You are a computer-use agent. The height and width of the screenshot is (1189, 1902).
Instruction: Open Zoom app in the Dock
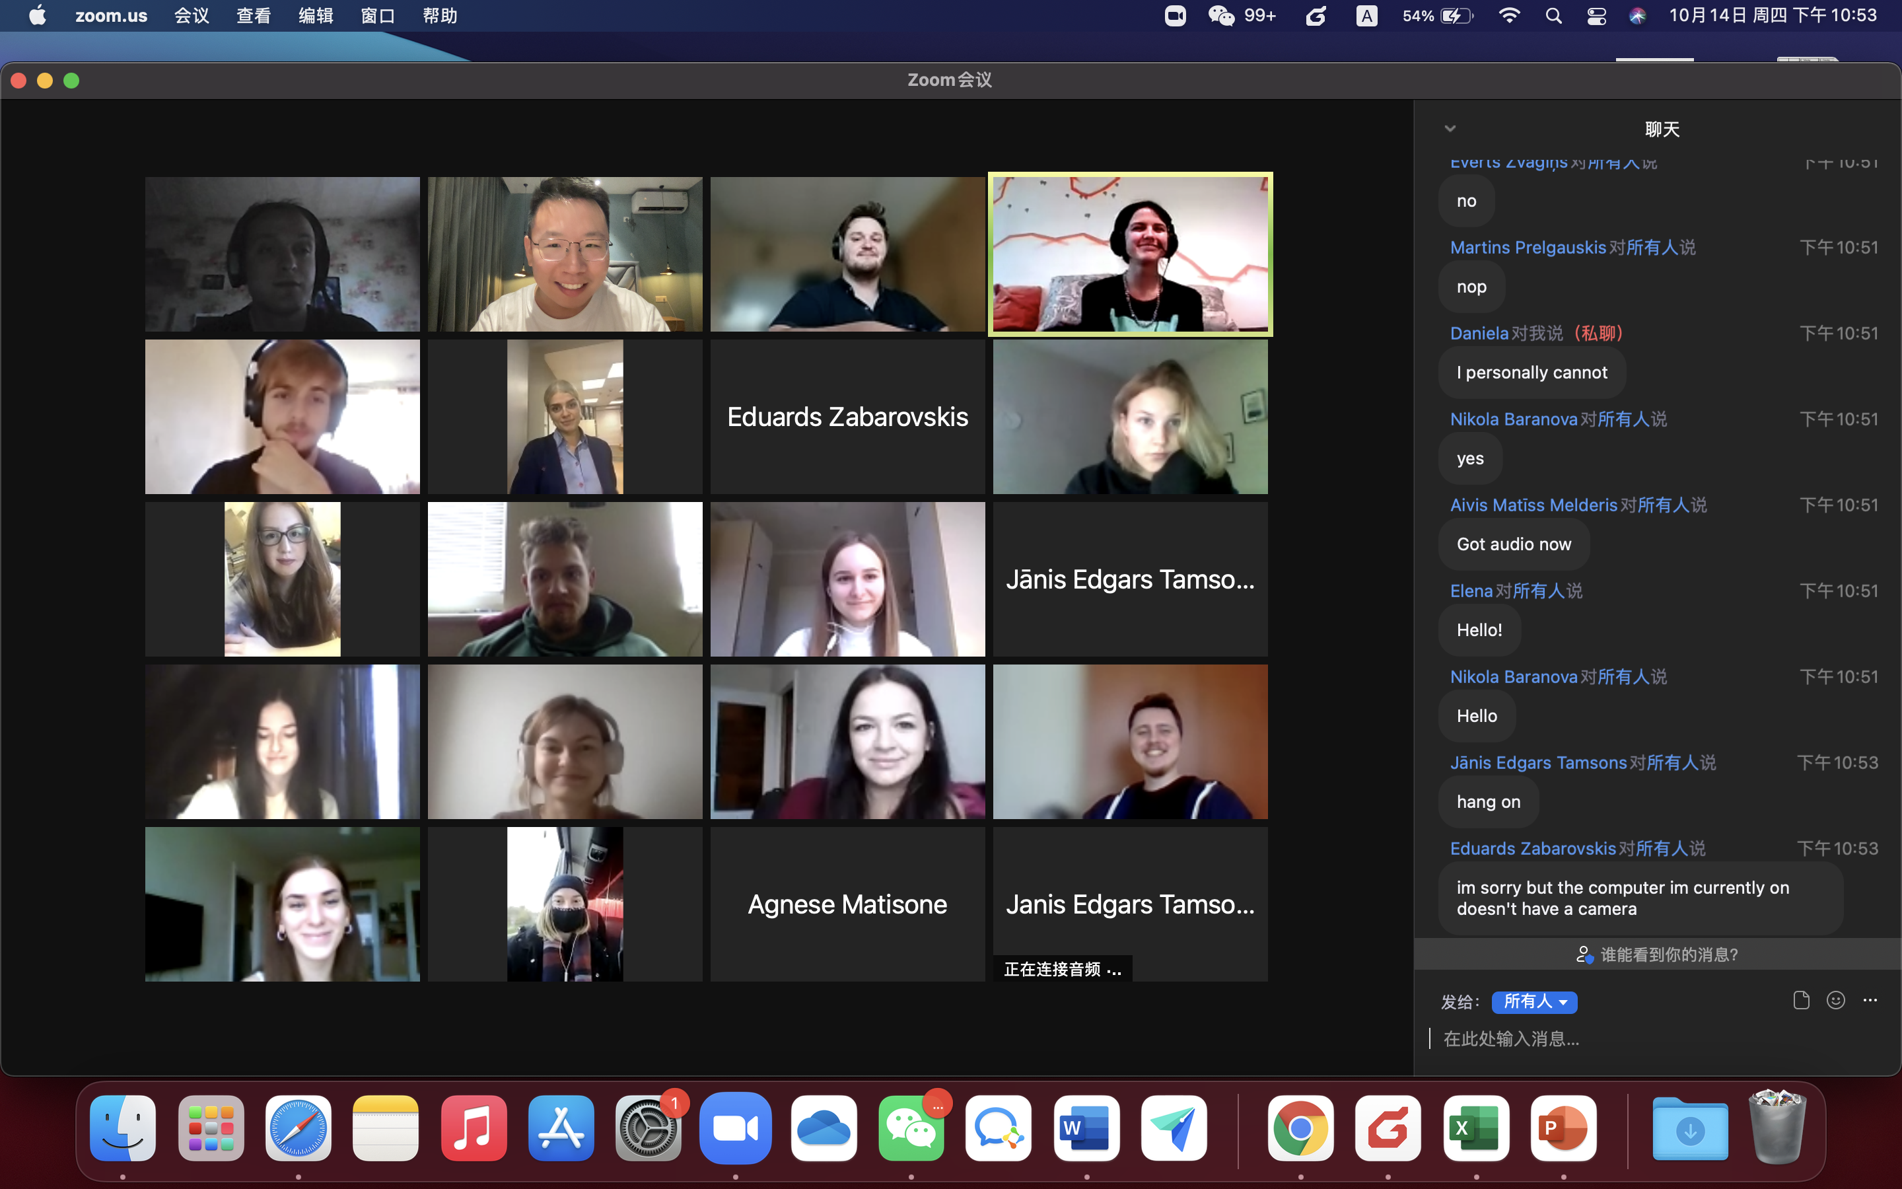[735, 1128]
